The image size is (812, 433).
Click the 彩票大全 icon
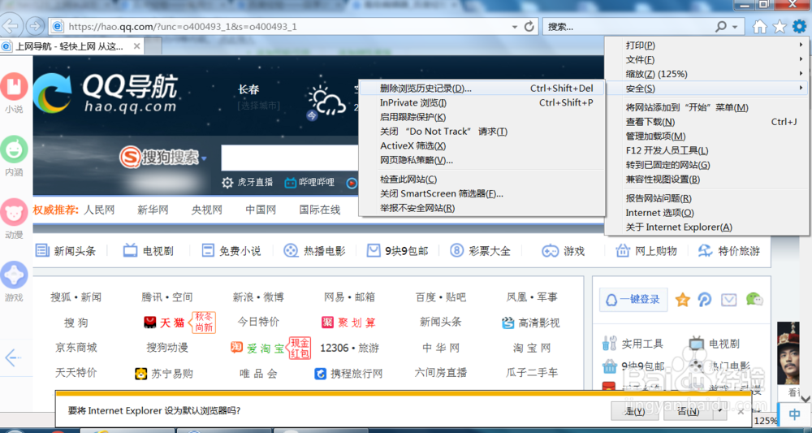456,251
